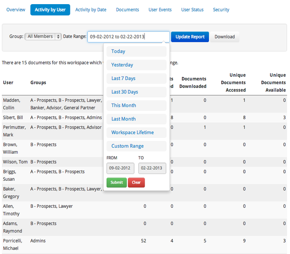Choose Last 30 Days range
Image resolution: width=290 pixels, height=254 pixels.
pyautogui.click(x=136, y=92)
